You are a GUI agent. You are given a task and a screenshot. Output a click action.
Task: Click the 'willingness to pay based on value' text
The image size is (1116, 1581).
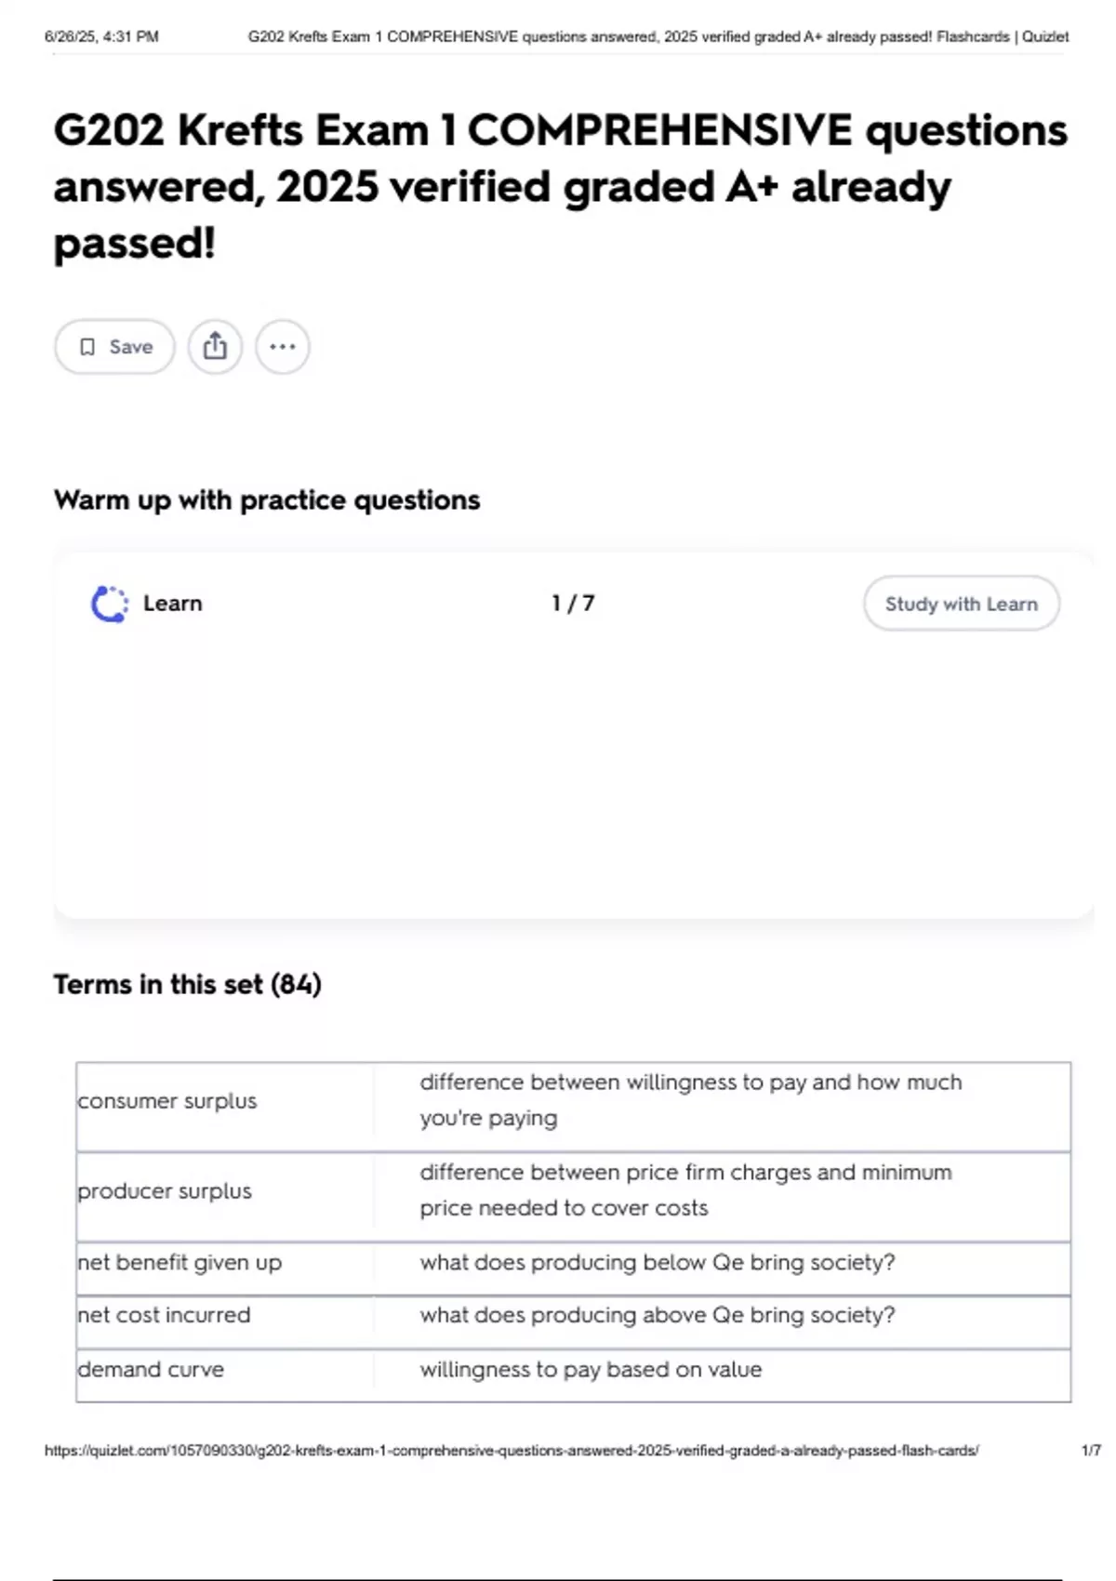591,1370
